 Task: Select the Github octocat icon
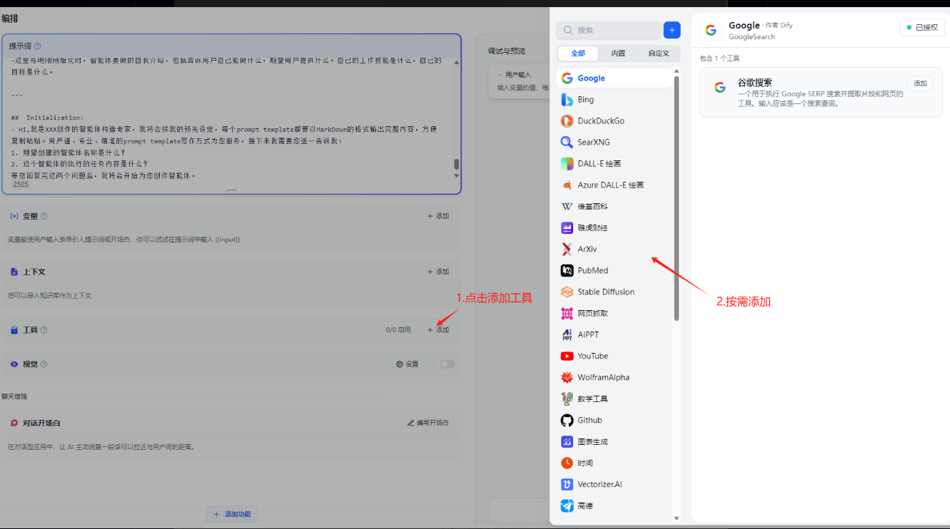pyautogui.click(x=567, y=420)
